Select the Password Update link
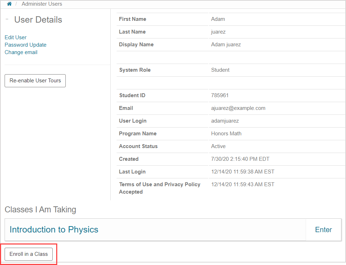Image resolution: width=346 pixels, height=265 pixels. 25,45
